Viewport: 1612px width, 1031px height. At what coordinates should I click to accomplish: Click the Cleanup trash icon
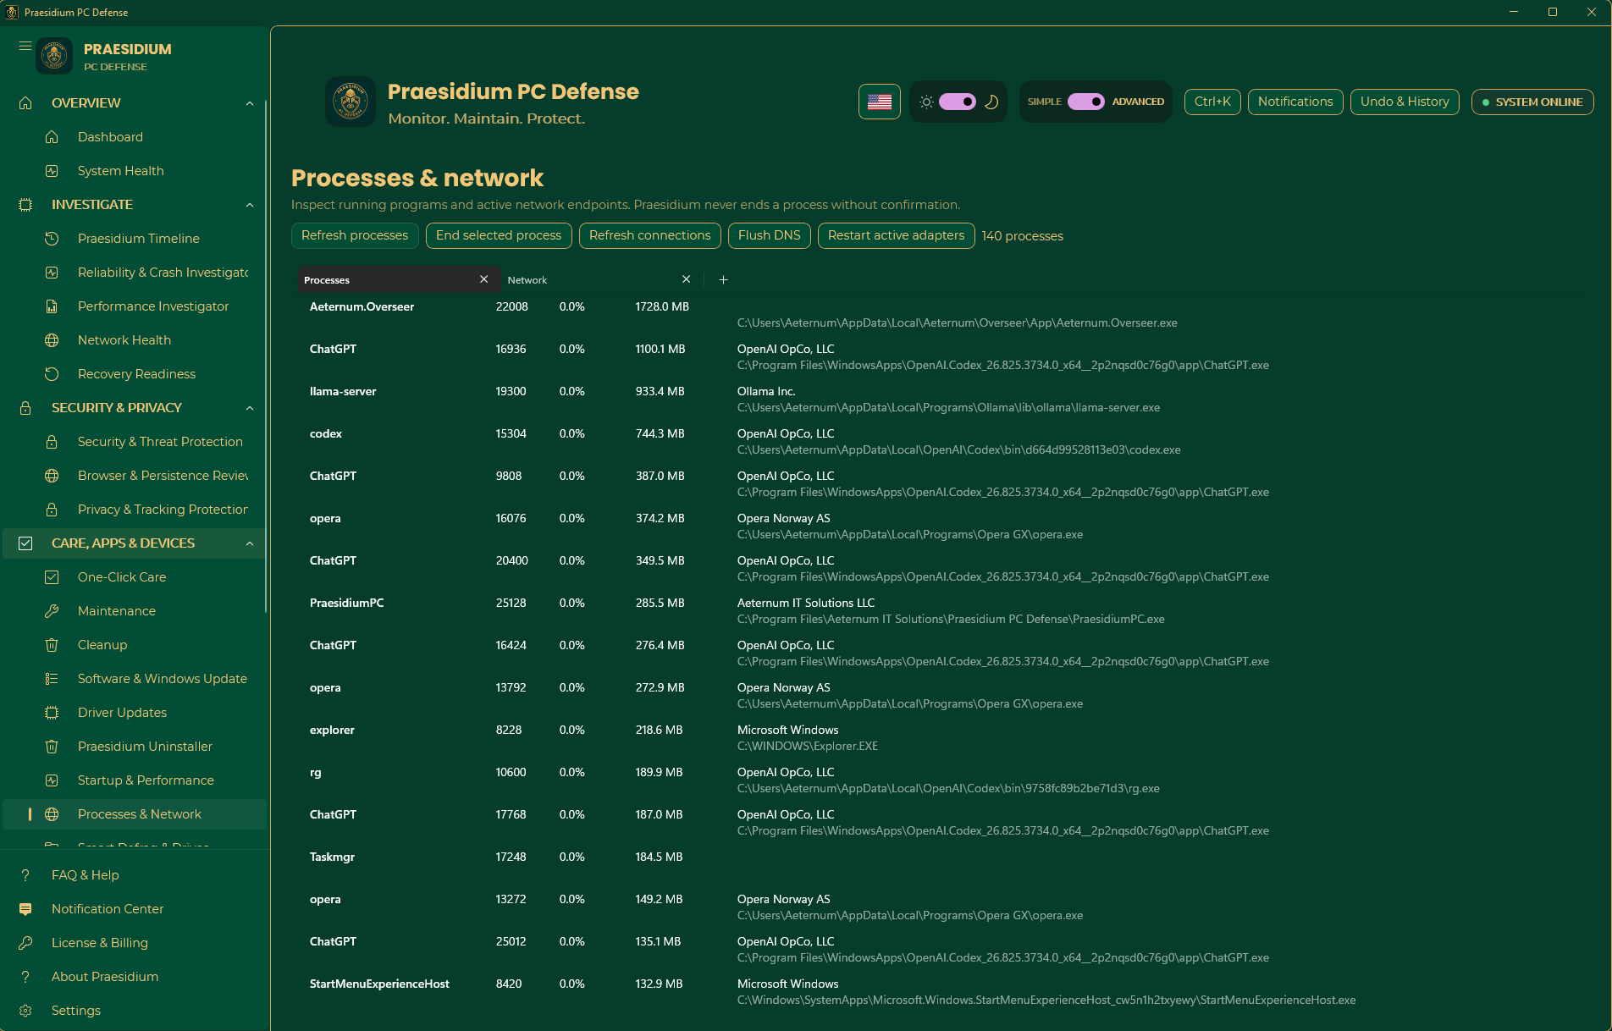[52, 644]
